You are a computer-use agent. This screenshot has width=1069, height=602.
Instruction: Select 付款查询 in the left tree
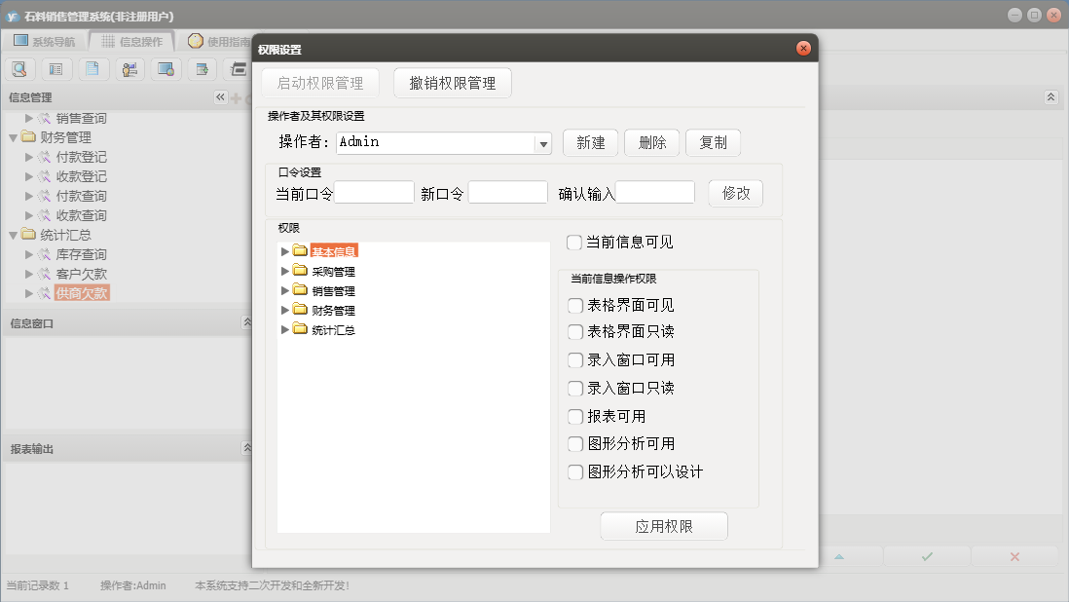point(81,197)
